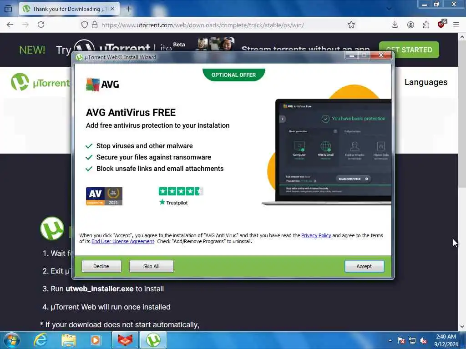Open the list all tabs dropdown arrow
This screenshot has height=349, width=466.
tap(389, 9)
